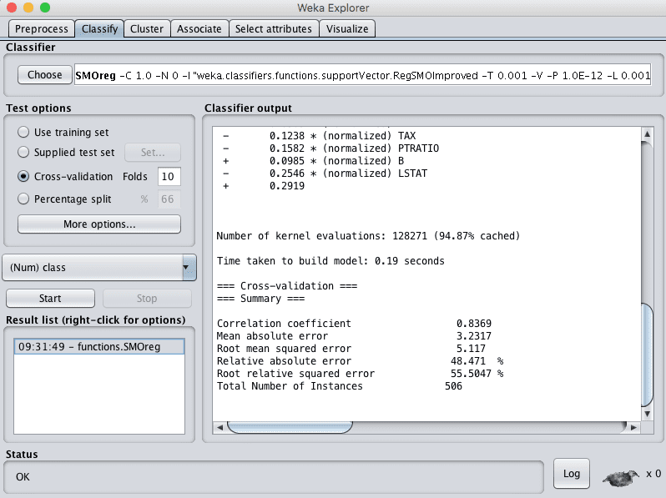Click the Relative absolute error line
666x498 pixels.
pos(360,361)
